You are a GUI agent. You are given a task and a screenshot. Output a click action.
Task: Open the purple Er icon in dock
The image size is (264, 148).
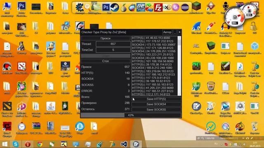[176, 7]
